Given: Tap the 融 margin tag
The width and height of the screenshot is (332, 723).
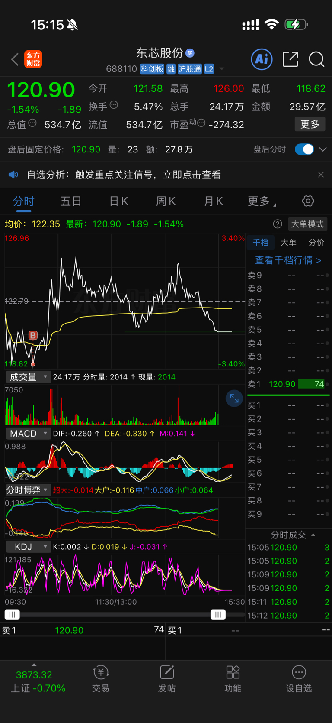Looking at the screenshot, I should pyautogui.click(x=171, y=69).
